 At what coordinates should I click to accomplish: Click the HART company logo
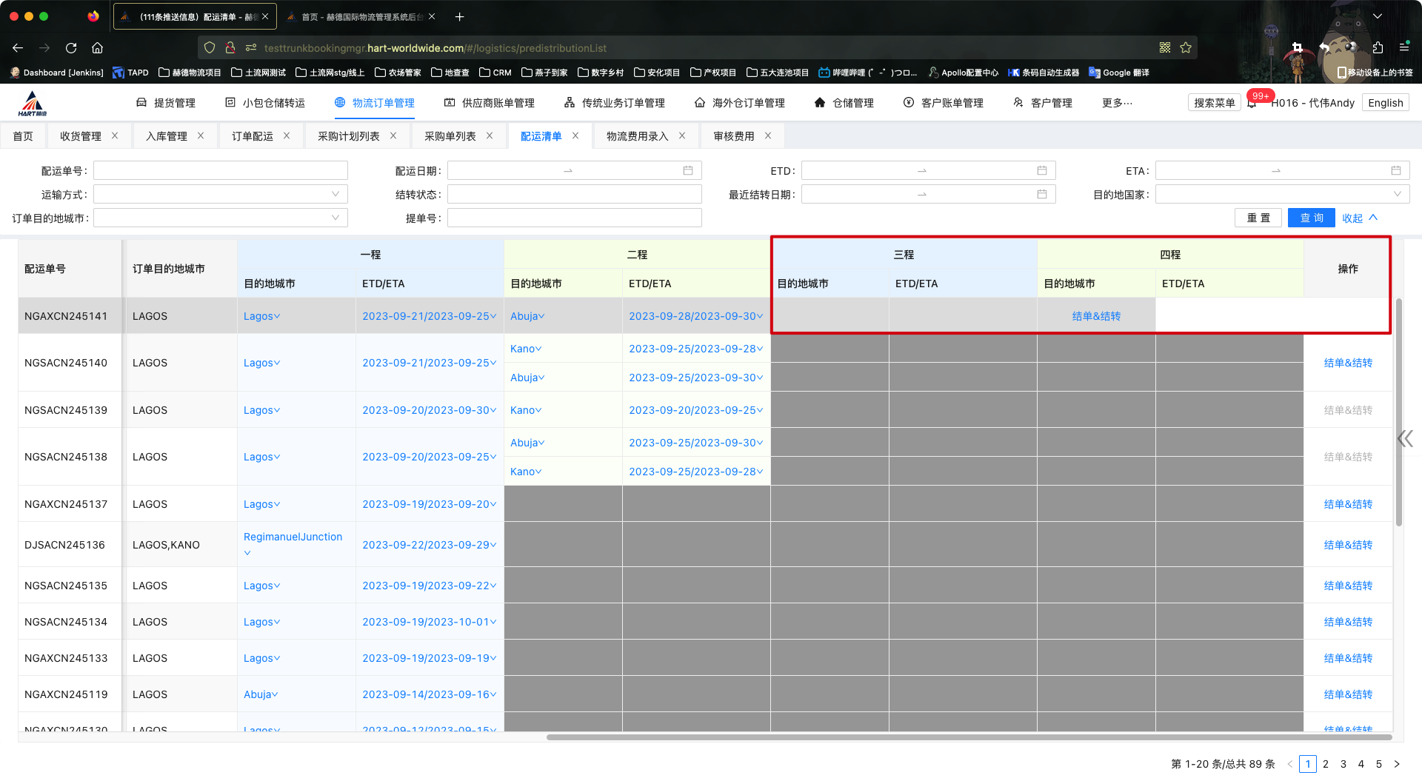tap(33, 104)
